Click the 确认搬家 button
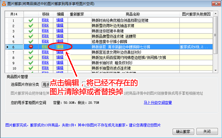Screen dimensions: 222x138 point(183,132)
